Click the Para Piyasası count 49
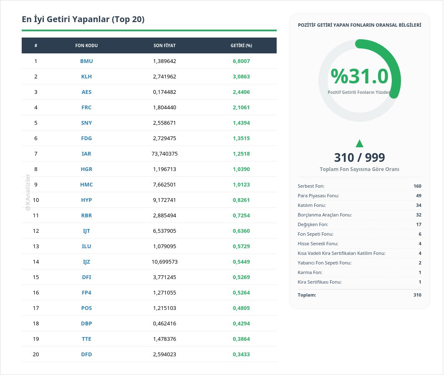444x375 pixels. (419, 196)
